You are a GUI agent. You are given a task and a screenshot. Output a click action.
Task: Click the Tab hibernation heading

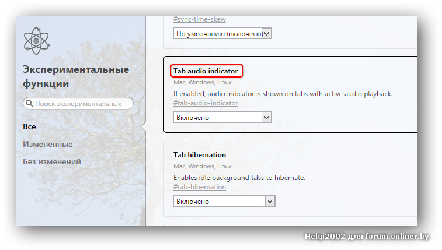pos(200,155)
